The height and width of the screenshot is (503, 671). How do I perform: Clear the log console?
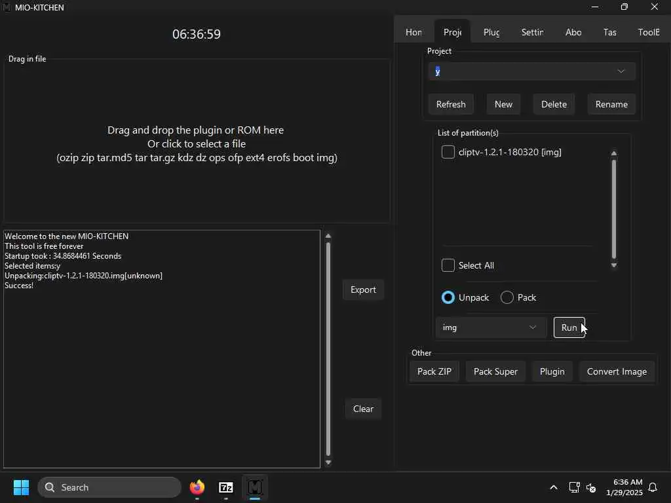(363, 409)
